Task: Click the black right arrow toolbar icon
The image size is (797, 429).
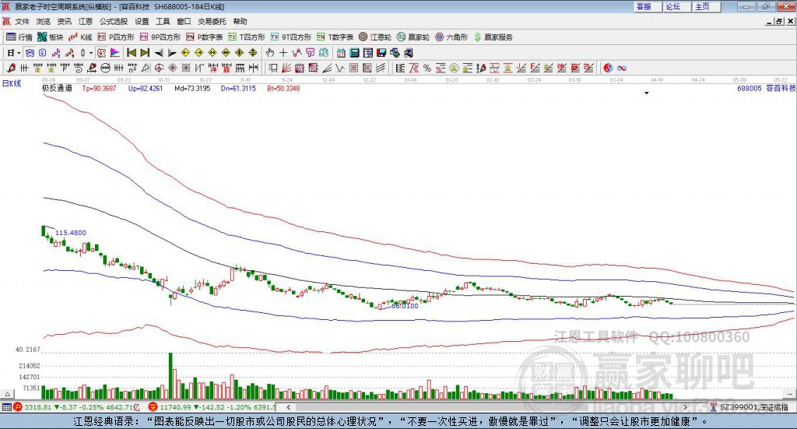Action: pyautogui.click(x=172, y=53)
